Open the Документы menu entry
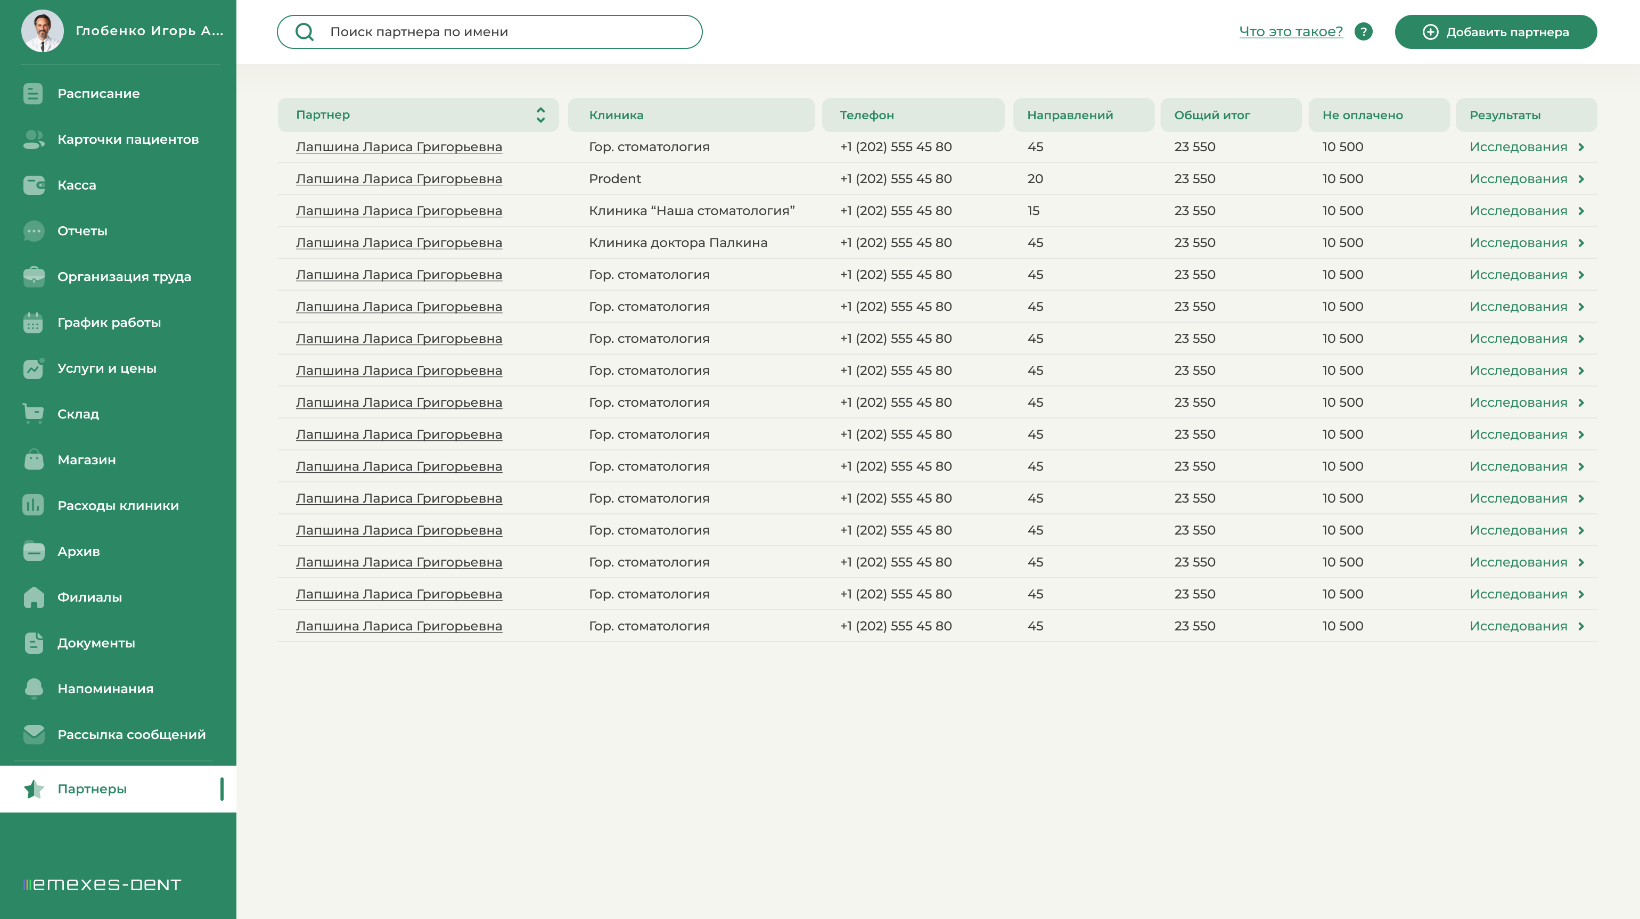Screen dimensions: 1640x919 click(x=96, y=643)
